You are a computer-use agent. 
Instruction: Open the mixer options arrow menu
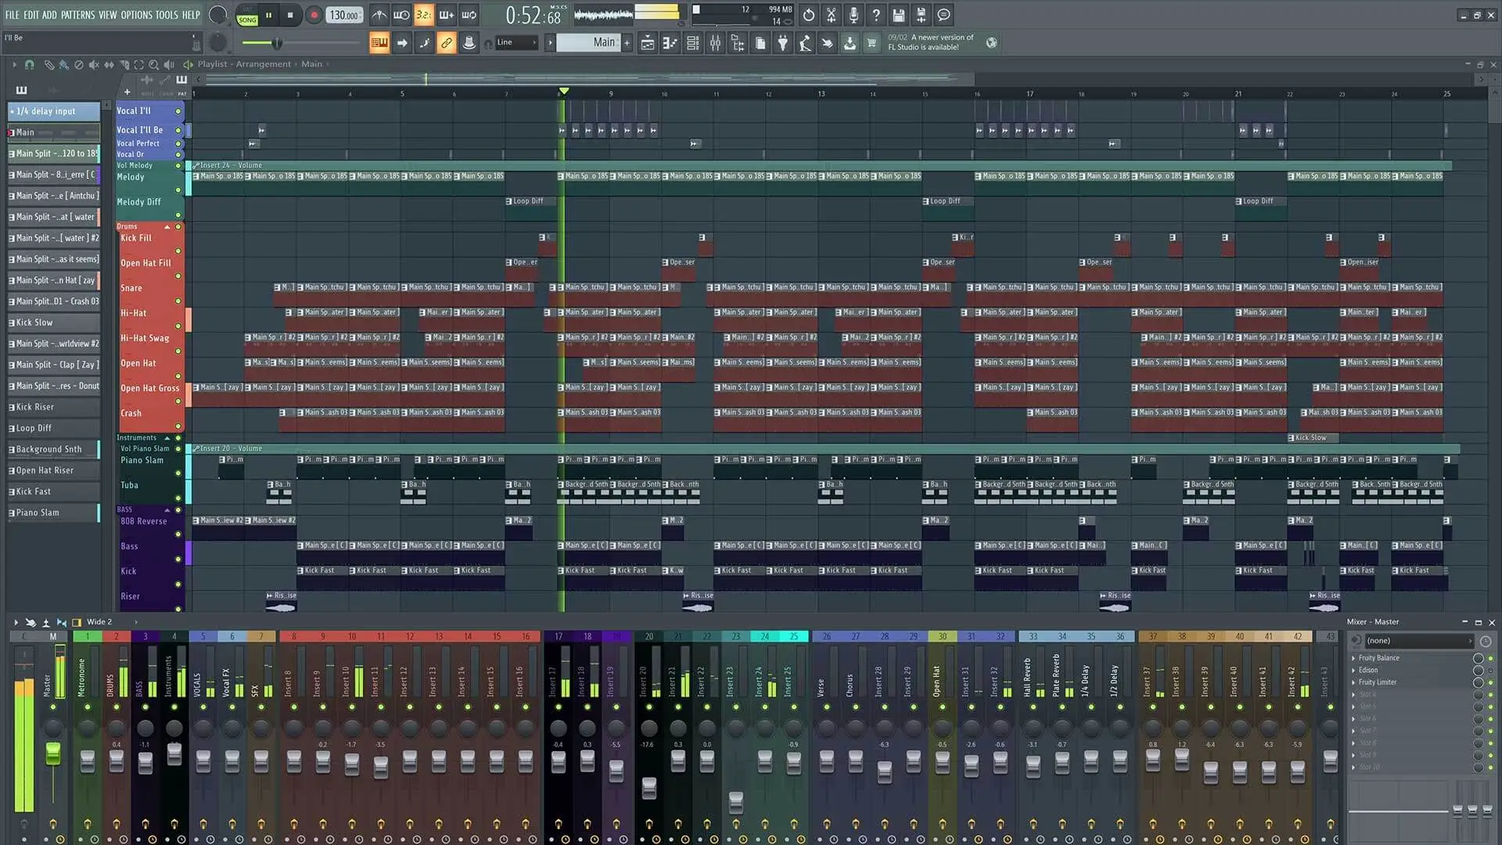tap(16, 623)
